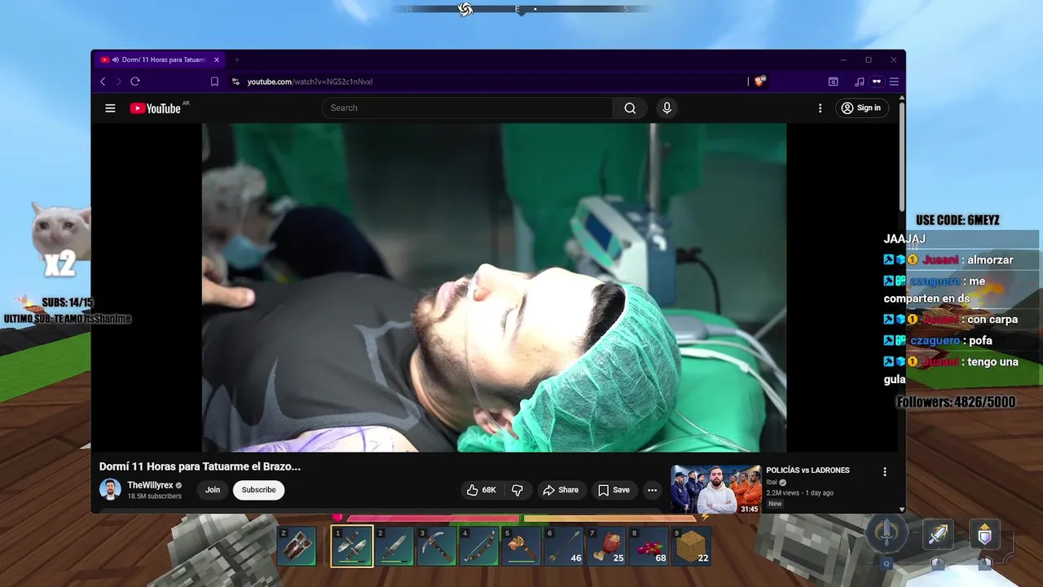This screenshot has width=1043, height=587.
Task: Save the video to a playlist
Action: coord(614,490)
